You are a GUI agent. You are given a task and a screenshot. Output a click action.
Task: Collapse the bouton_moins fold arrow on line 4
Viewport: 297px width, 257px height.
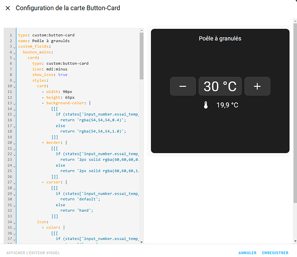(x=14, y=53)
